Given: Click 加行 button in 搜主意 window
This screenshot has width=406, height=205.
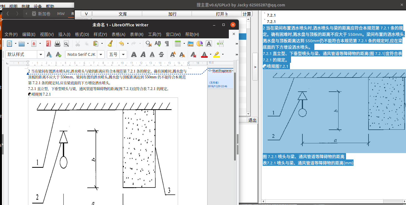Looking at the screenshot, I should coord(167,14).
